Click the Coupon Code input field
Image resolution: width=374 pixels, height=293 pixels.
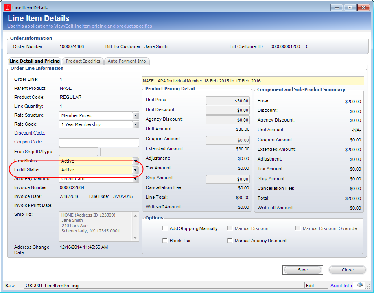coord(99,143)
